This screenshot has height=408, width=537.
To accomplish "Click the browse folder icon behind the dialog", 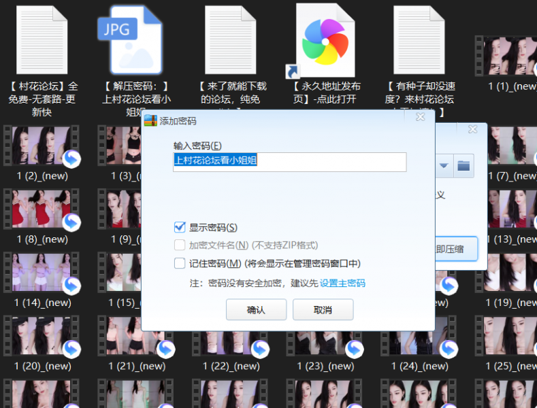I will click(463, 165).
